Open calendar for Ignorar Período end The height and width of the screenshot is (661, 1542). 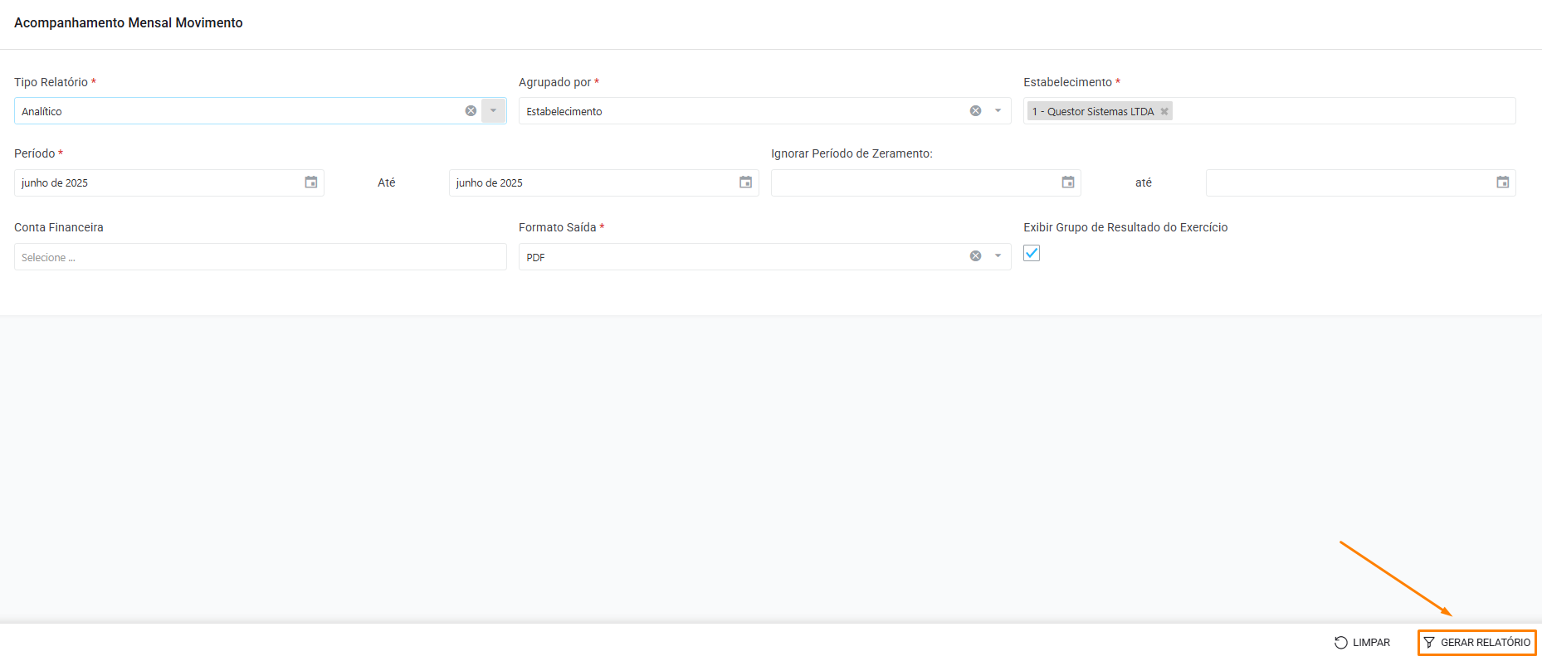tap(1502, 182)
